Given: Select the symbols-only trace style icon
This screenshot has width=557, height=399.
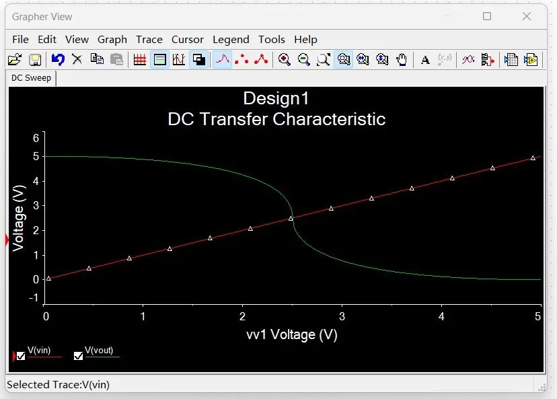Looking at the screenshot, I should point(242,60).
